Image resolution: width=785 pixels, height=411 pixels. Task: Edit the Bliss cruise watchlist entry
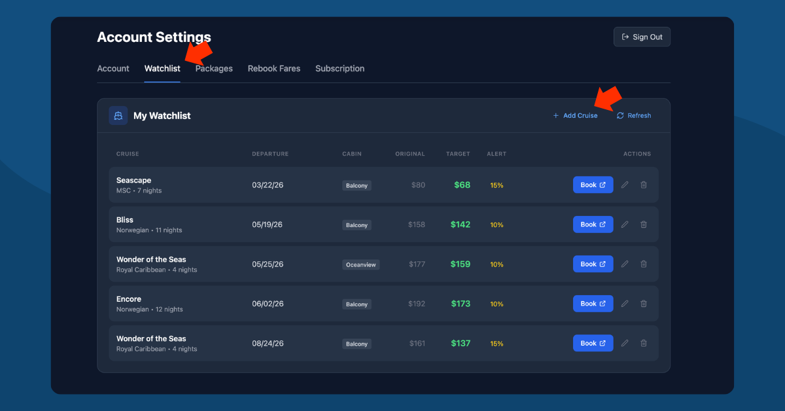(625, 224)
